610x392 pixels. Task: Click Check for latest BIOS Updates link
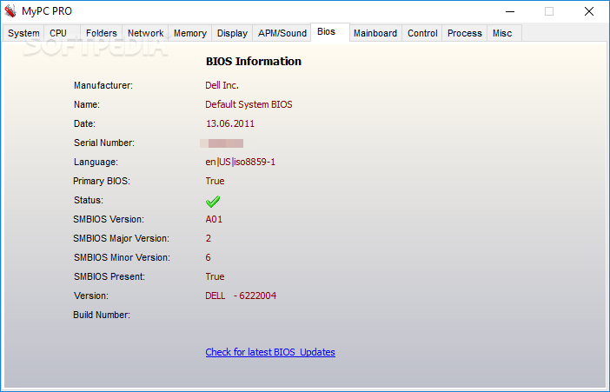point(270,352)
